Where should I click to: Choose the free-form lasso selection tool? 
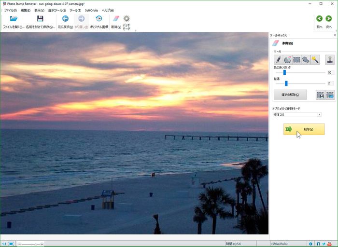pyautogui.click(x=306, y=60)
